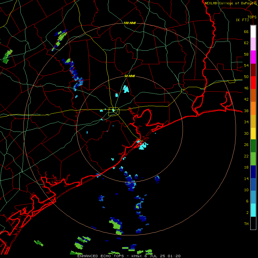Click the 10 legend value
This screenshot has width=258, height=258.
pos(246,190)
